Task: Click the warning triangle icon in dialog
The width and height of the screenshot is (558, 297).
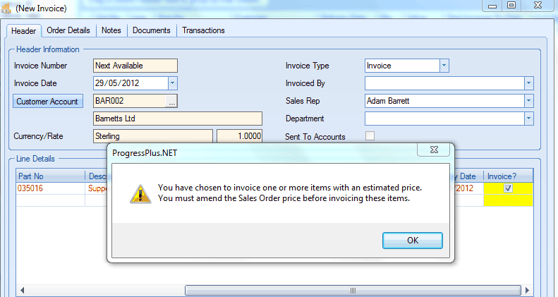Action: [x=140, y=193]
